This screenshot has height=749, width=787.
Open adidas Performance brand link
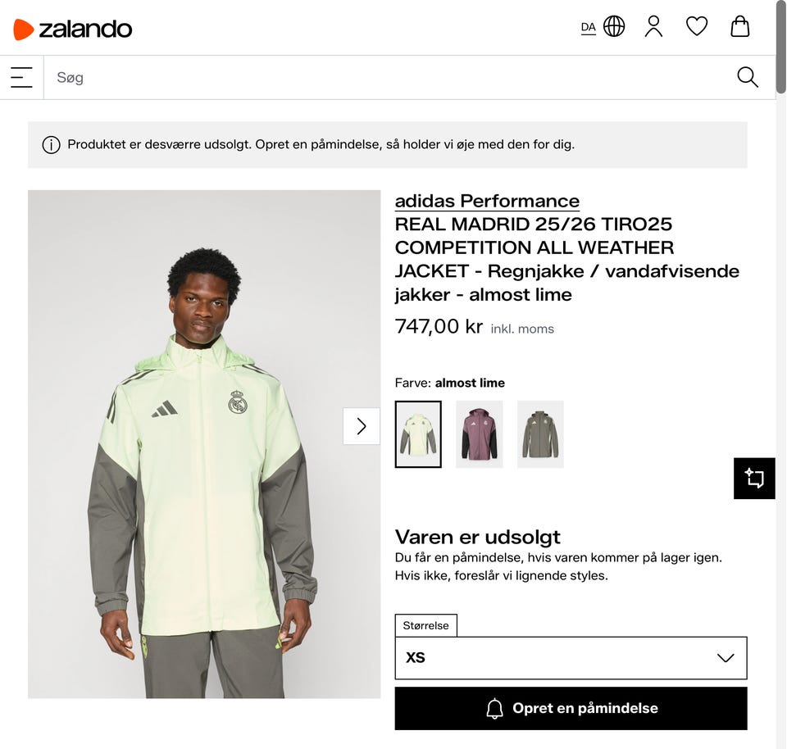click(x=487, y=201)
